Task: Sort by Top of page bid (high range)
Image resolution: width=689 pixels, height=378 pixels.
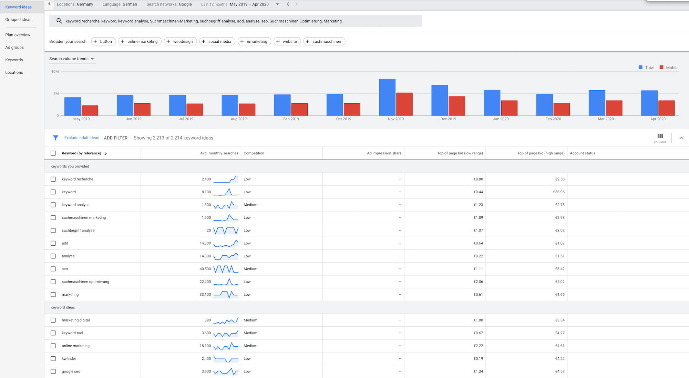Action: 541,153
